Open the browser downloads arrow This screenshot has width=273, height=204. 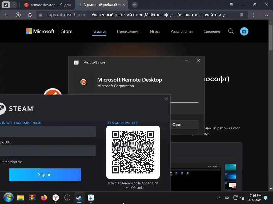(267, 15)
